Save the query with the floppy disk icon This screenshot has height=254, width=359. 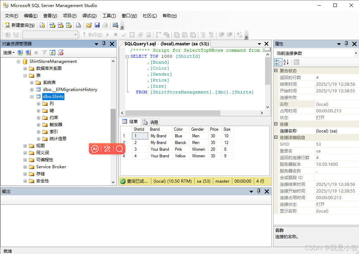tap(97, 25)
